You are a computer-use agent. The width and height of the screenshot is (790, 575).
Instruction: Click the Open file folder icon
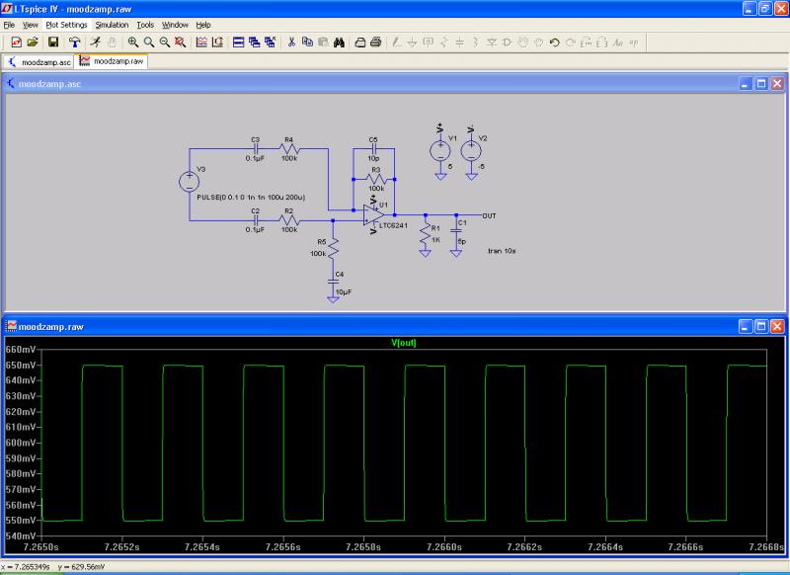point(33,42)
